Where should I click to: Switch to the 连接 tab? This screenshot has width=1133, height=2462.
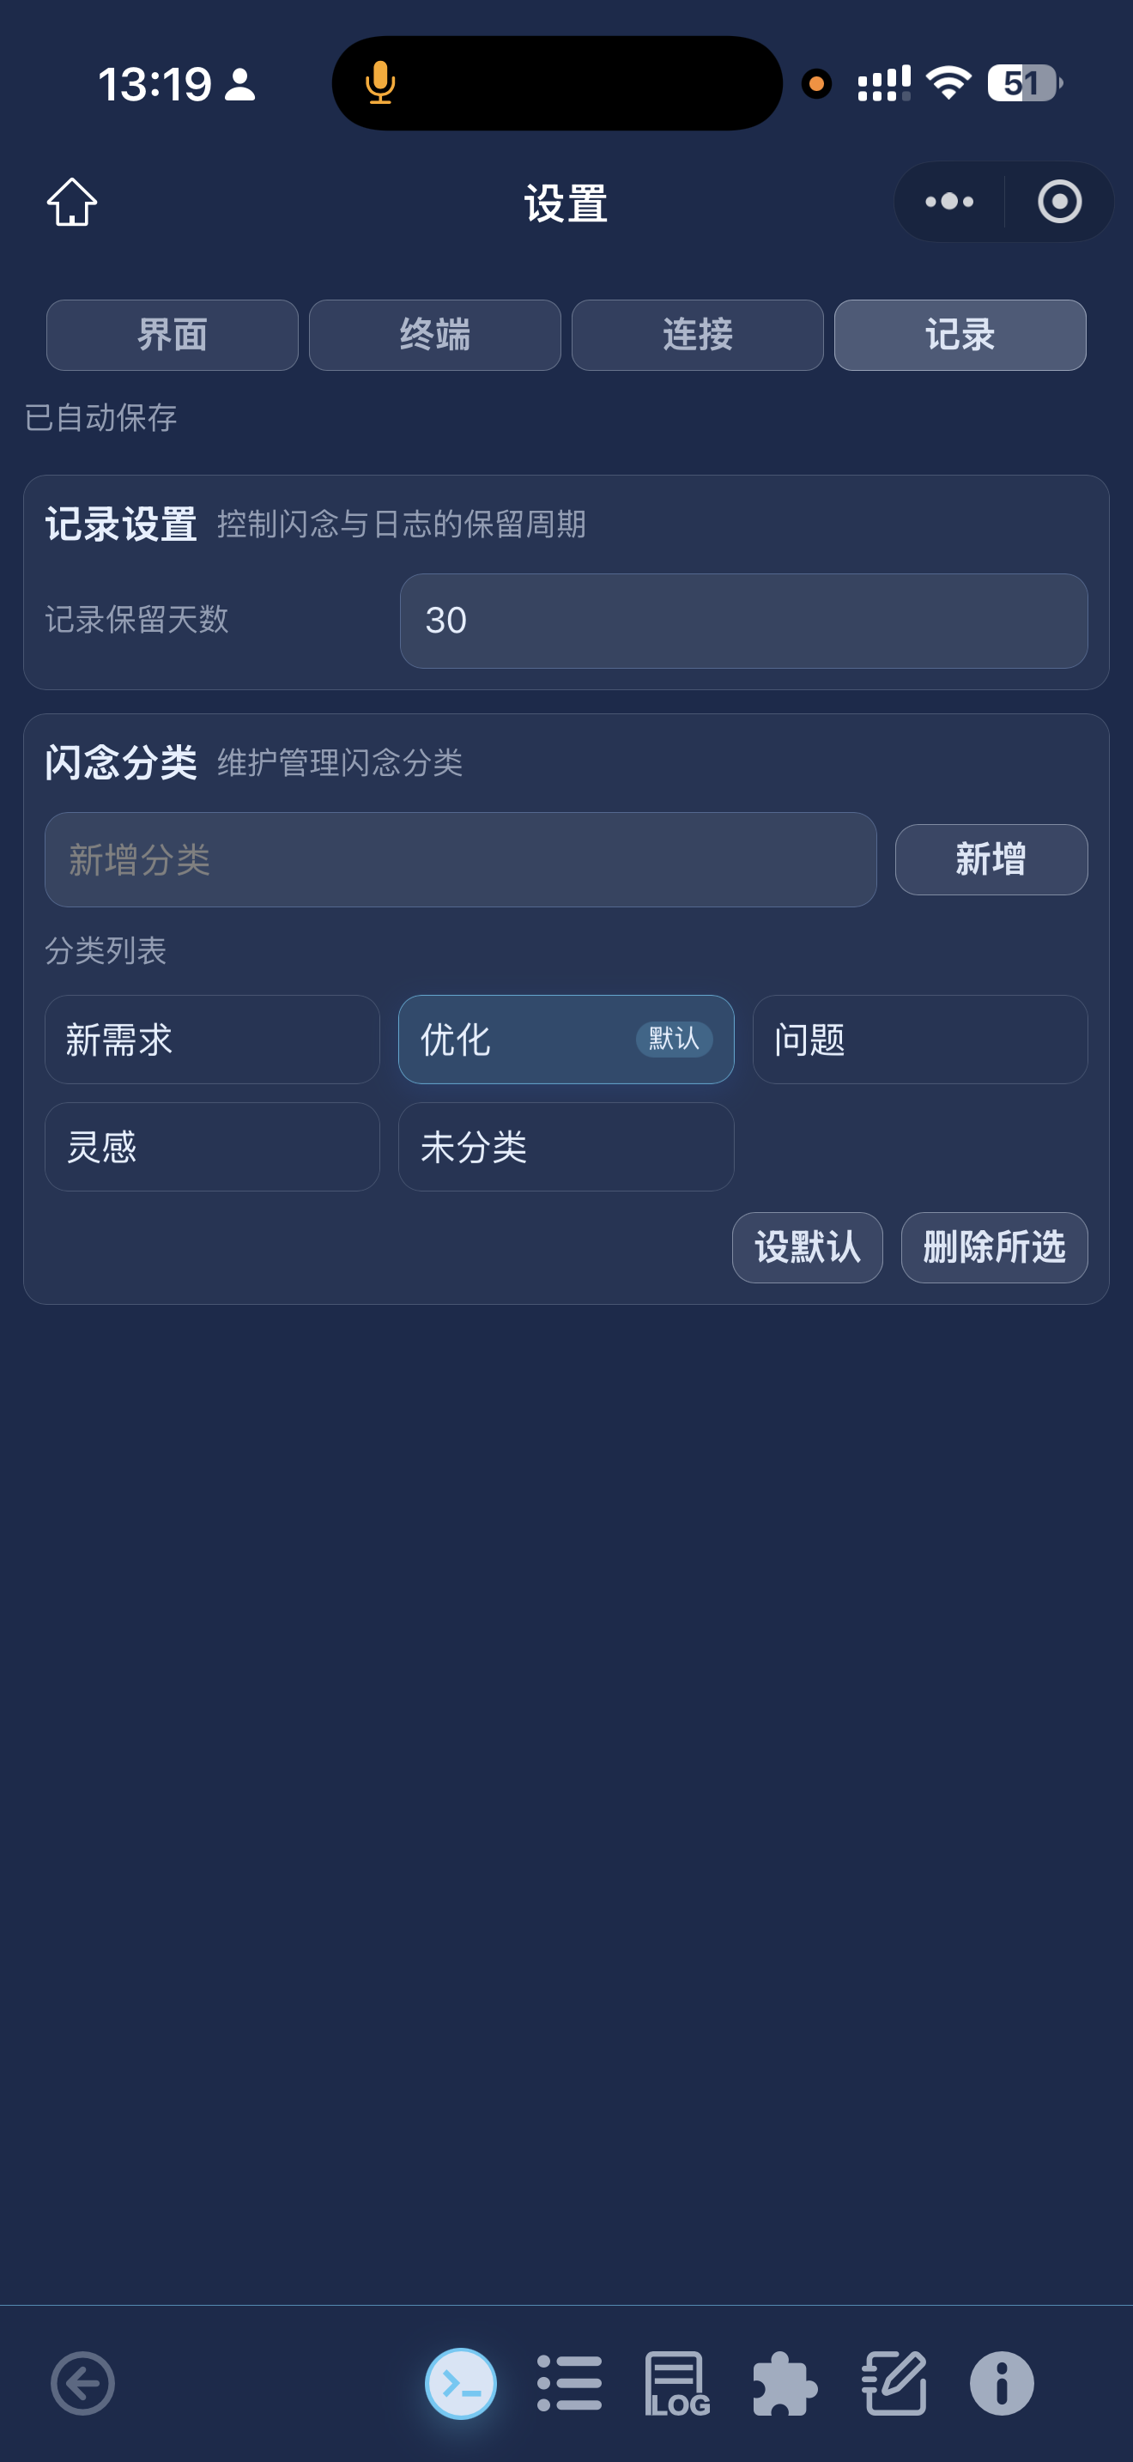point(697,335)
